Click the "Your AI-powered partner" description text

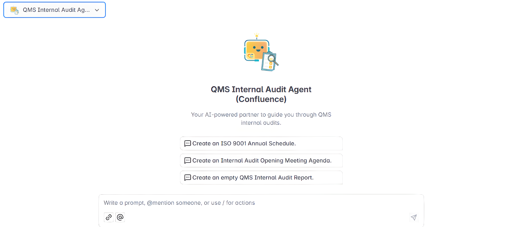click(x=261, y=115)
